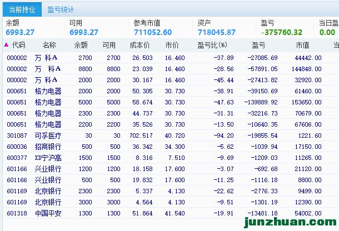Select the 可孚医疗 holding row
339x231 pixels.
pos(48,135)
